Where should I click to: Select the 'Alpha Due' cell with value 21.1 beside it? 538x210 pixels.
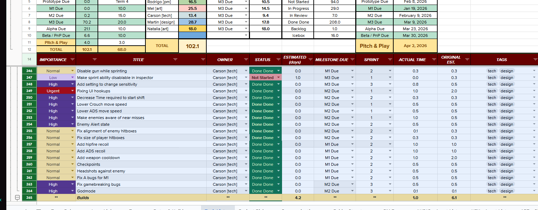point(56,29)
